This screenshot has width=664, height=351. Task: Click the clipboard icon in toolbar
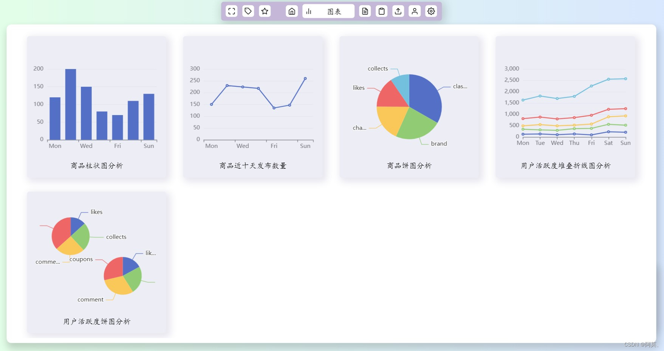382,11
